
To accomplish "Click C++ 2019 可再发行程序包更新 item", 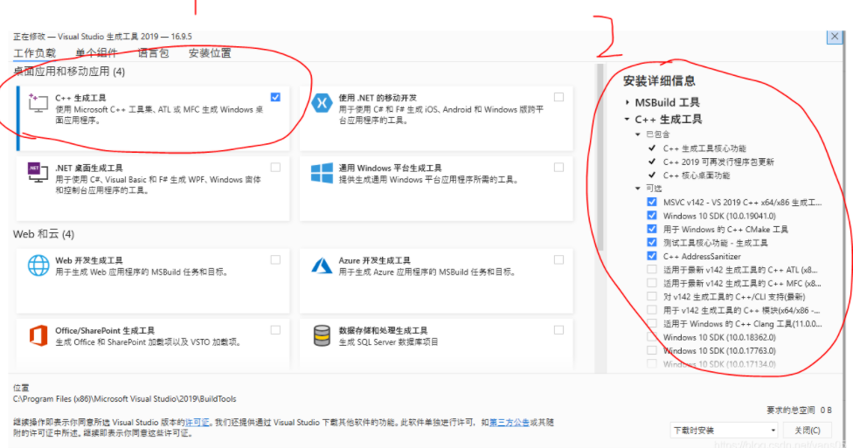I will coord(718,162).
